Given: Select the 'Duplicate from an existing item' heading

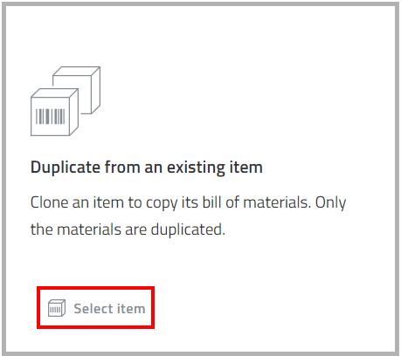Looking at the screenshot, I should [x=147, y=168].
